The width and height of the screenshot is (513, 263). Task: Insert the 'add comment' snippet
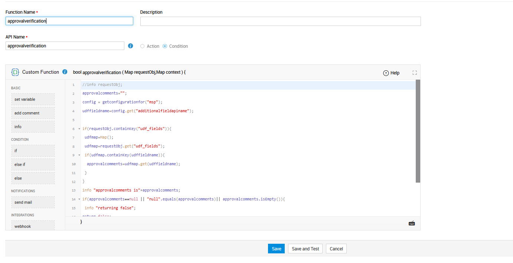point(33,113)
